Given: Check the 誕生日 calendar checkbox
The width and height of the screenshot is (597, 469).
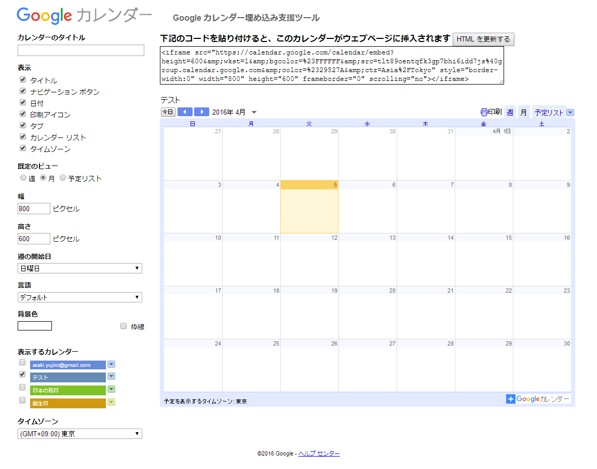Looking at the screenshot, I should pos(22,400).
